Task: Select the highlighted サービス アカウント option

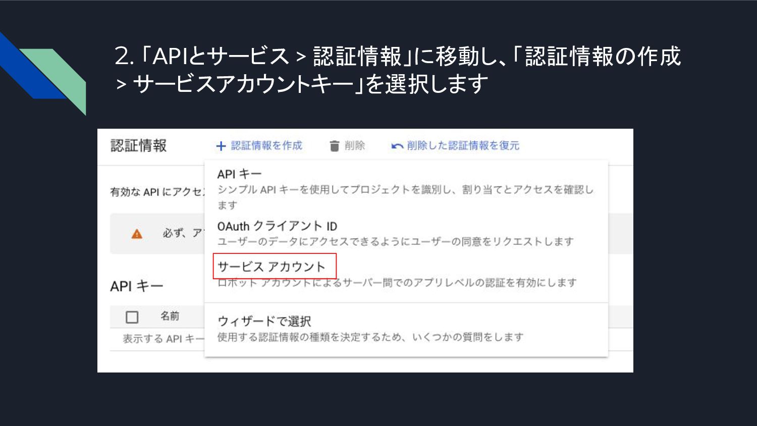Action: 272,267
